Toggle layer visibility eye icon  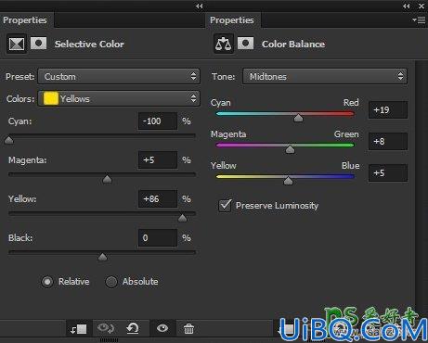(162, 328)
